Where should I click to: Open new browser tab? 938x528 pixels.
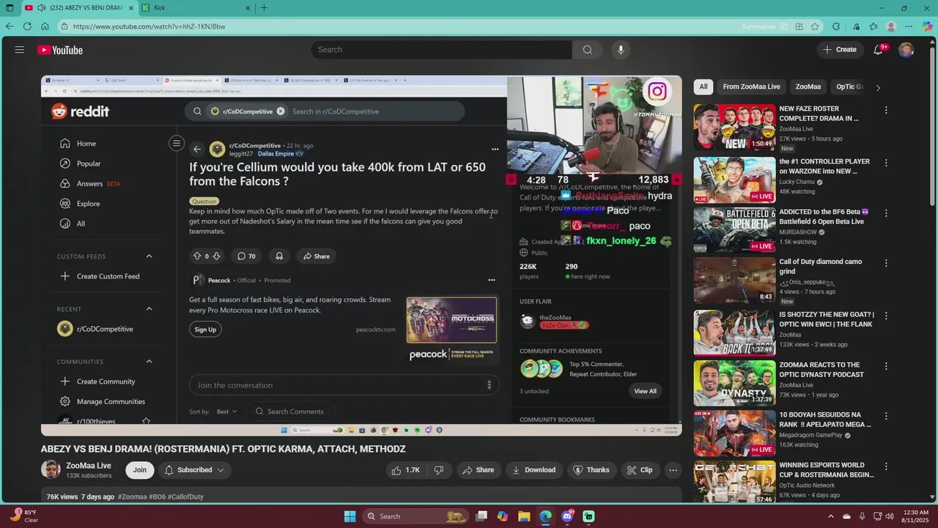coord(264,8)
